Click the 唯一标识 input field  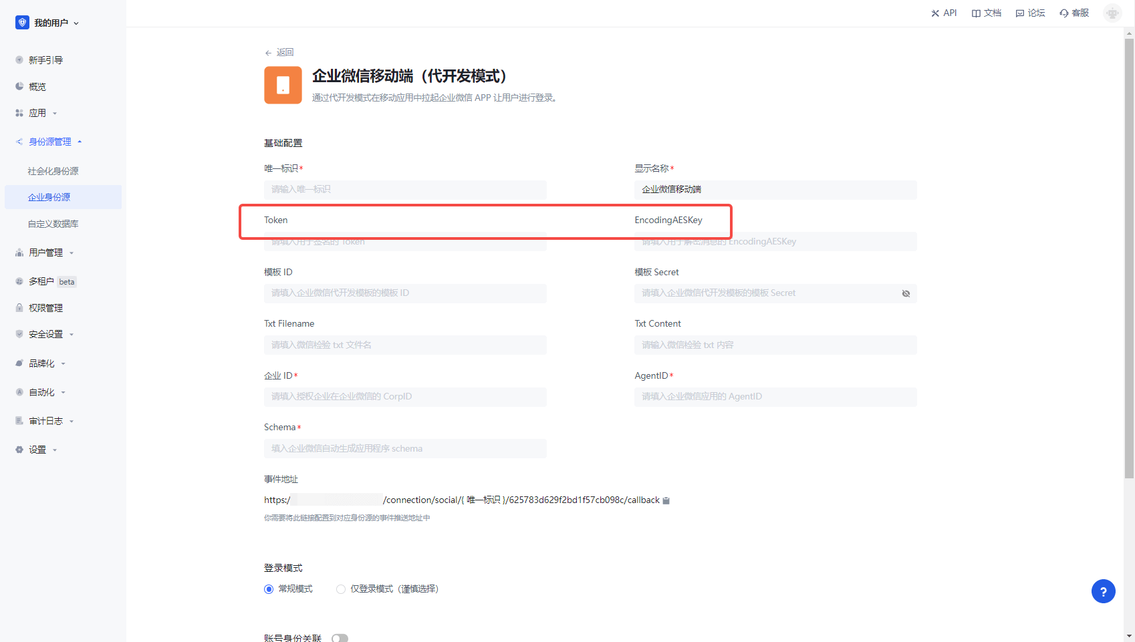tap(405, 190)
